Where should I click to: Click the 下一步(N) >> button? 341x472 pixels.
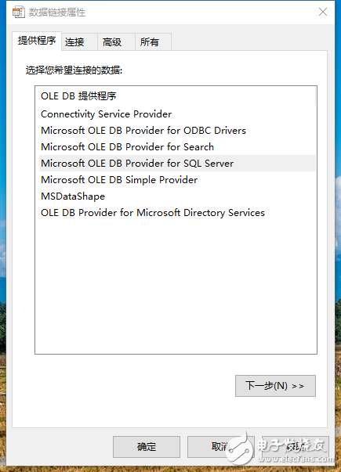[275, 386]
